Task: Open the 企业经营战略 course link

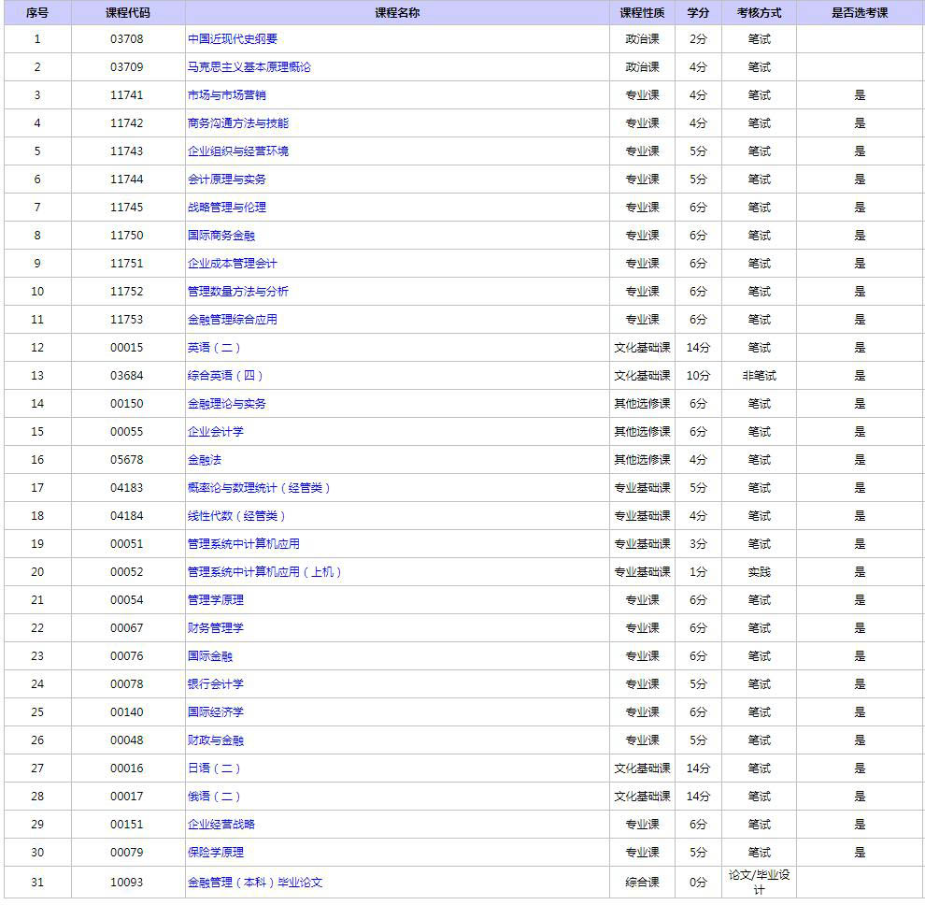Action: pyautogui.click(x=221, y=824)
